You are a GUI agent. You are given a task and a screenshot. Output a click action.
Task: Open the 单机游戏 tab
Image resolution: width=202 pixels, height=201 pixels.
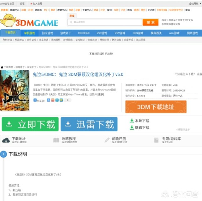pos(29,33)
